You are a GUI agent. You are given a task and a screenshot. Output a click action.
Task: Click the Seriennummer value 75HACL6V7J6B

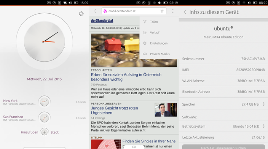click(x=253, y=59)
